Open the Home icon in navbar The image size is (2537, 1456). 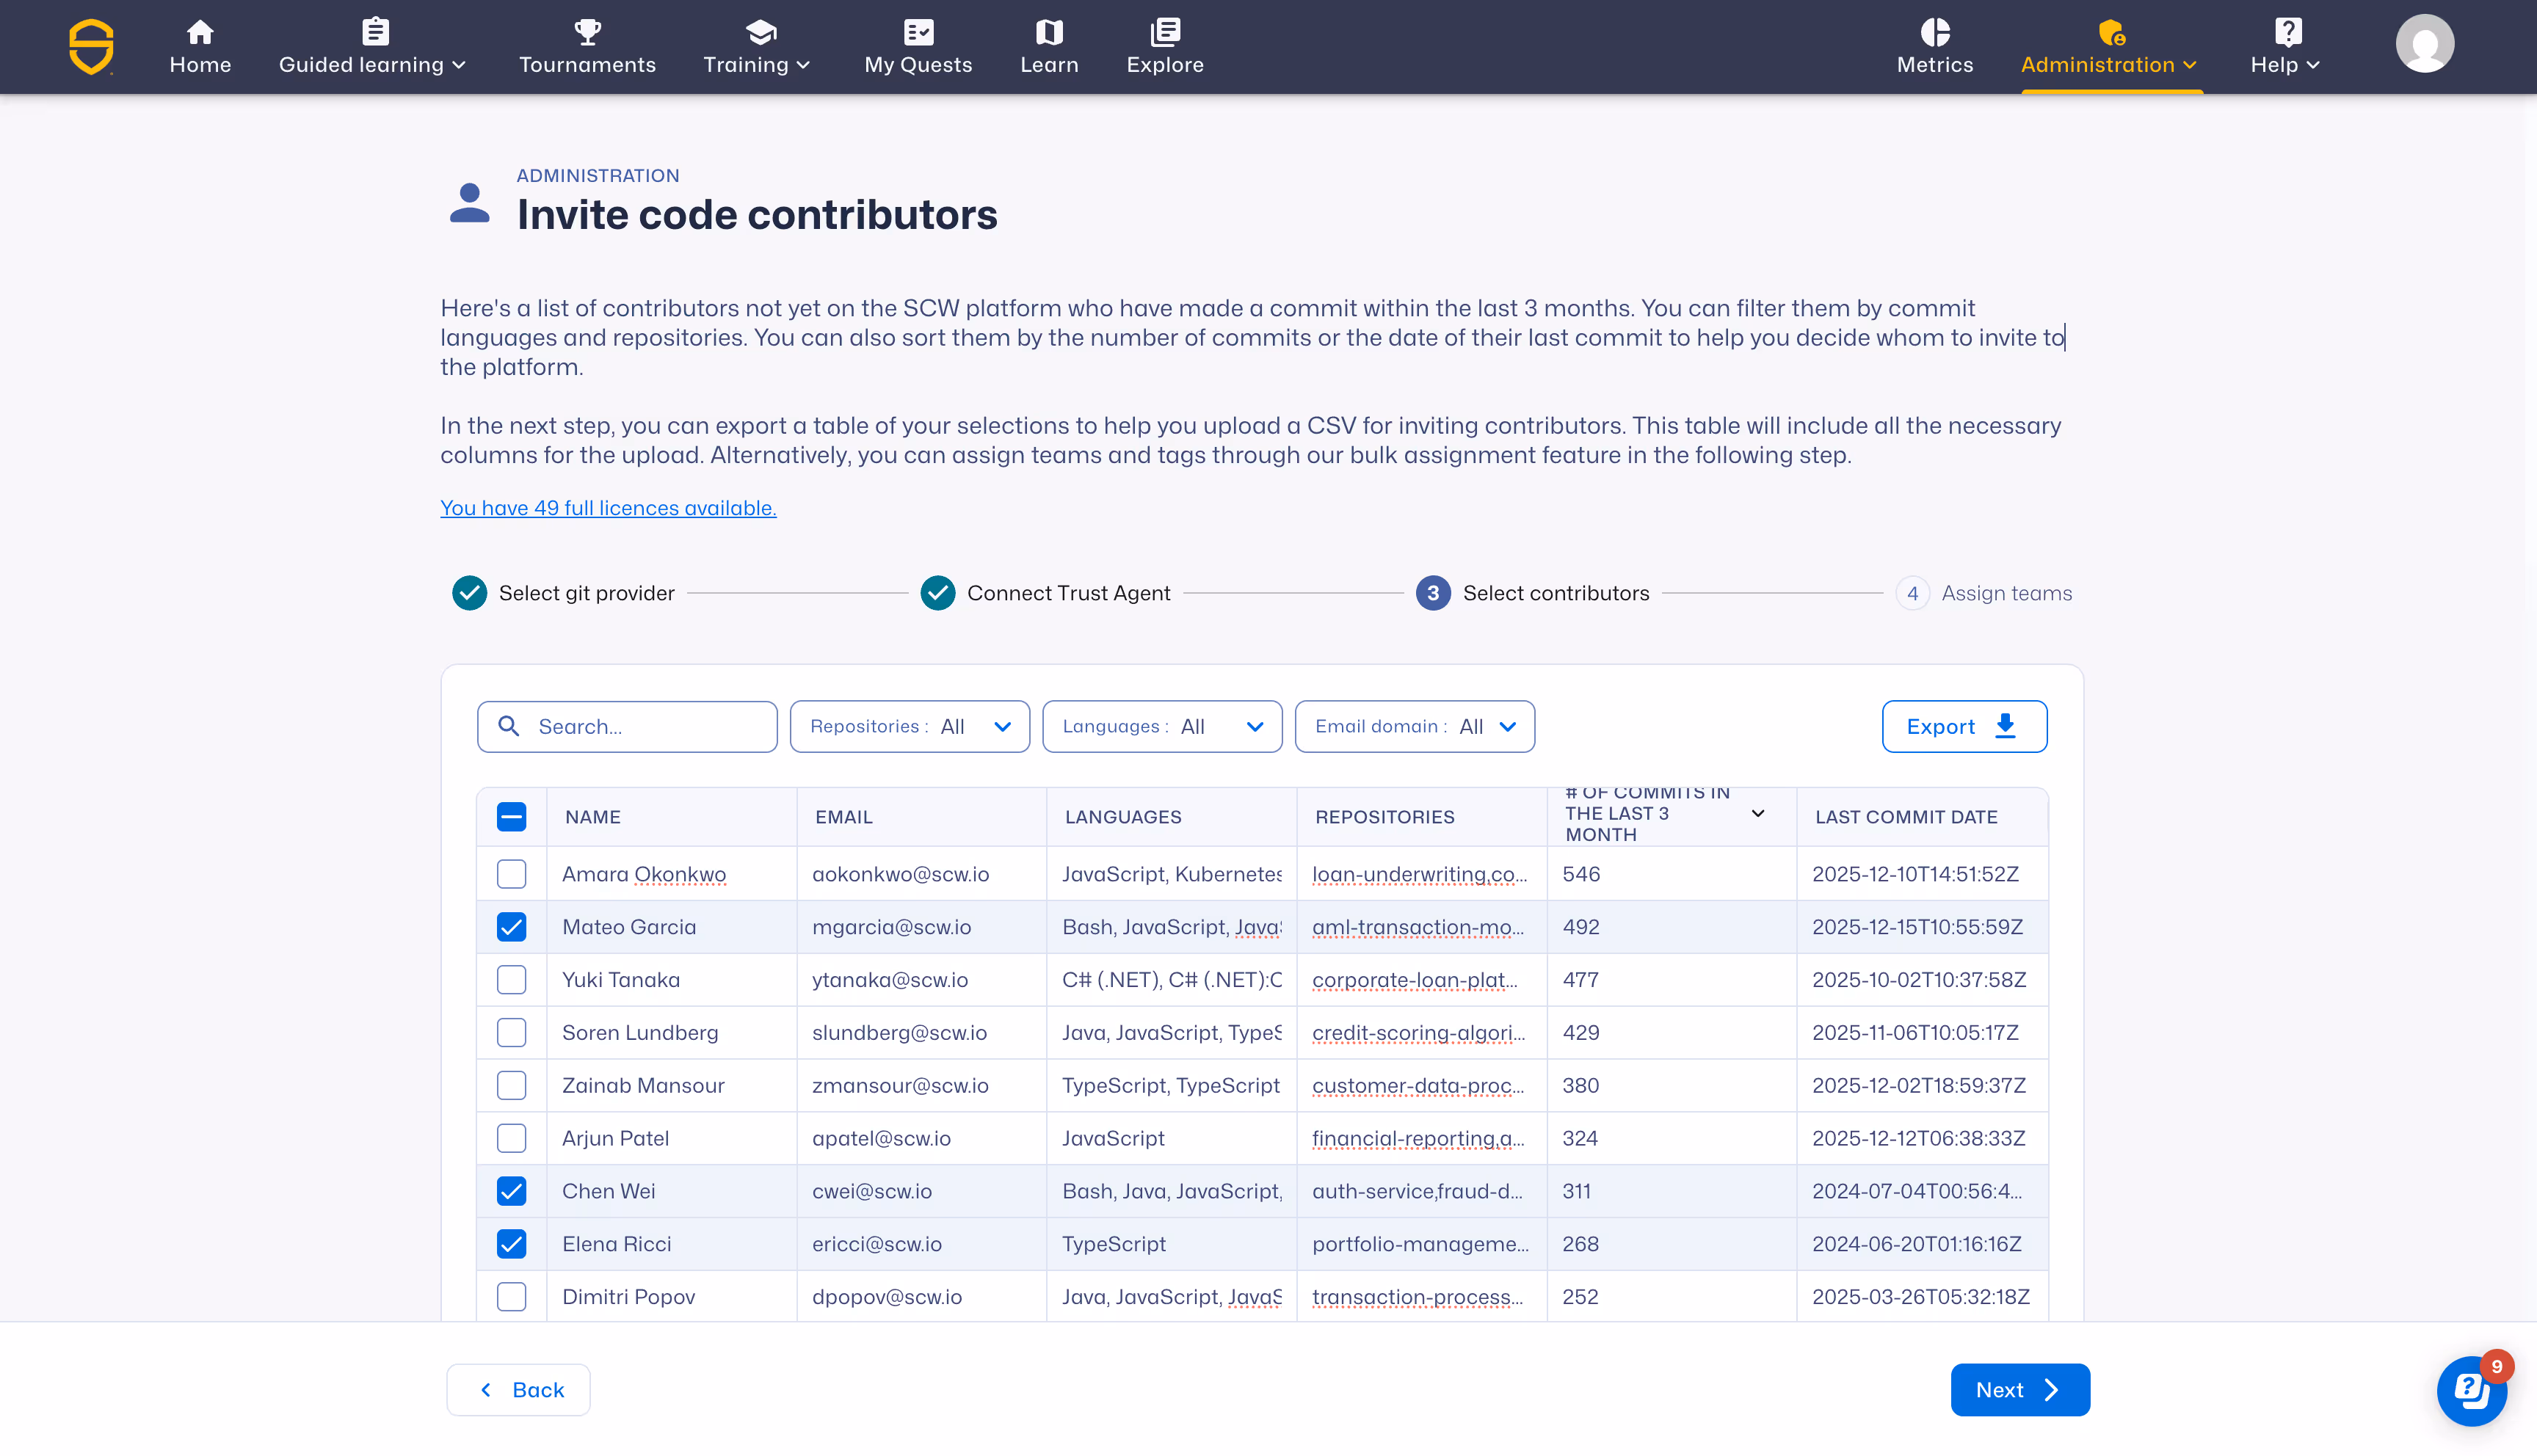click(200, 32)
